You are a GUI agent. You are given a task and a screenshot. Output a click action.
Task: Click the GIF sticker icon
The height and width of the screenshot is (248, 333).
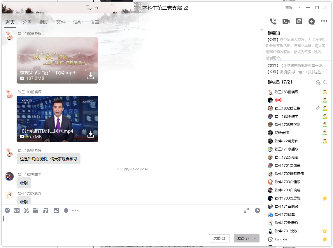point(17,210)
